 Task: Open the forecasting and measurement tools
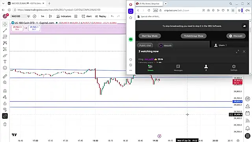click(5, 49)
